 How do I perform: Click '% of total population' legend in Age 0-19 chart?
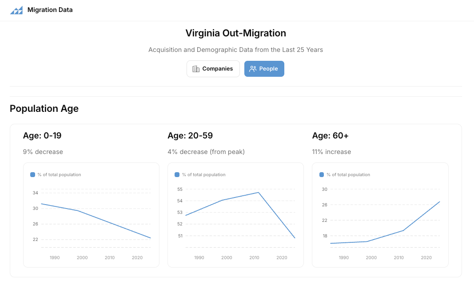tap(59, 174)
